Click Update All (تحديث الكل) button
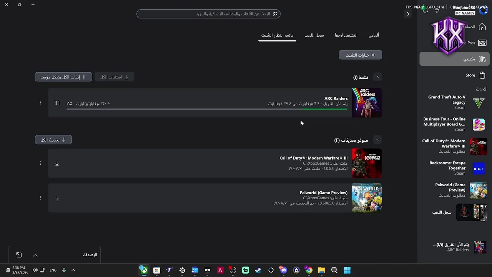The image size is (492, 277). click(53, 140)
